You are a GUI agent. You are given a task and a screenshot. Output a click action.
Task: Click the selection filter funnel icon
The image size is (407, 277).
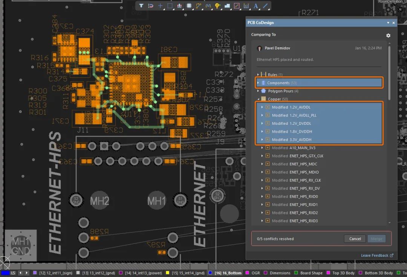[141, 6]
